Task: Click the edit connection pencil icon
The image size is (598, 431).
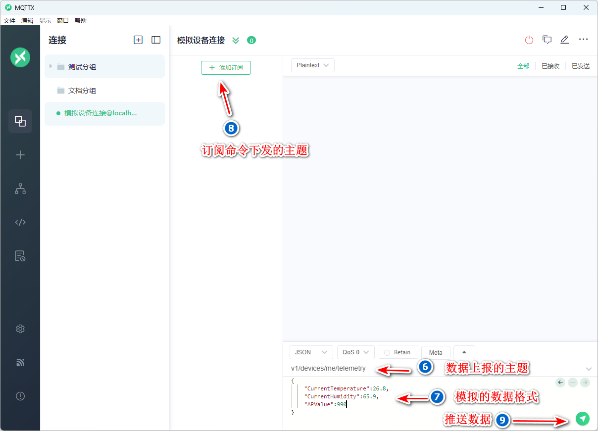Action: pyautogui.click(x=565, y=40)
